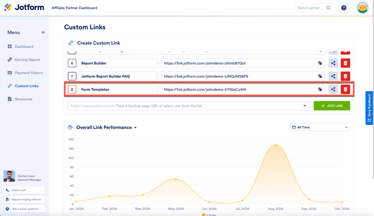Delete the Jotform Report Builder FAQ link
The width and height of the screenshot is (374, 216).
coord(345,76)
